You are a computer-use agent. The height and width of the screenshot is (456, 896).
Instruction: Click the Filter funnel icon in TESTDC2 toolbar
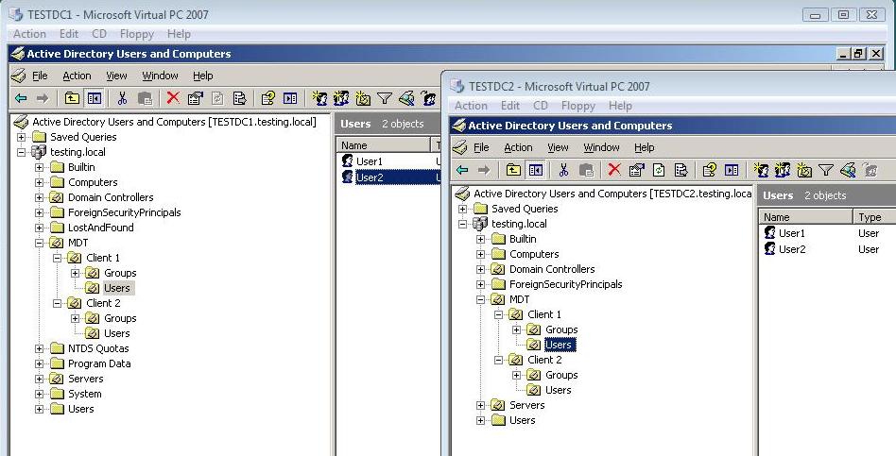coord(826,170)
